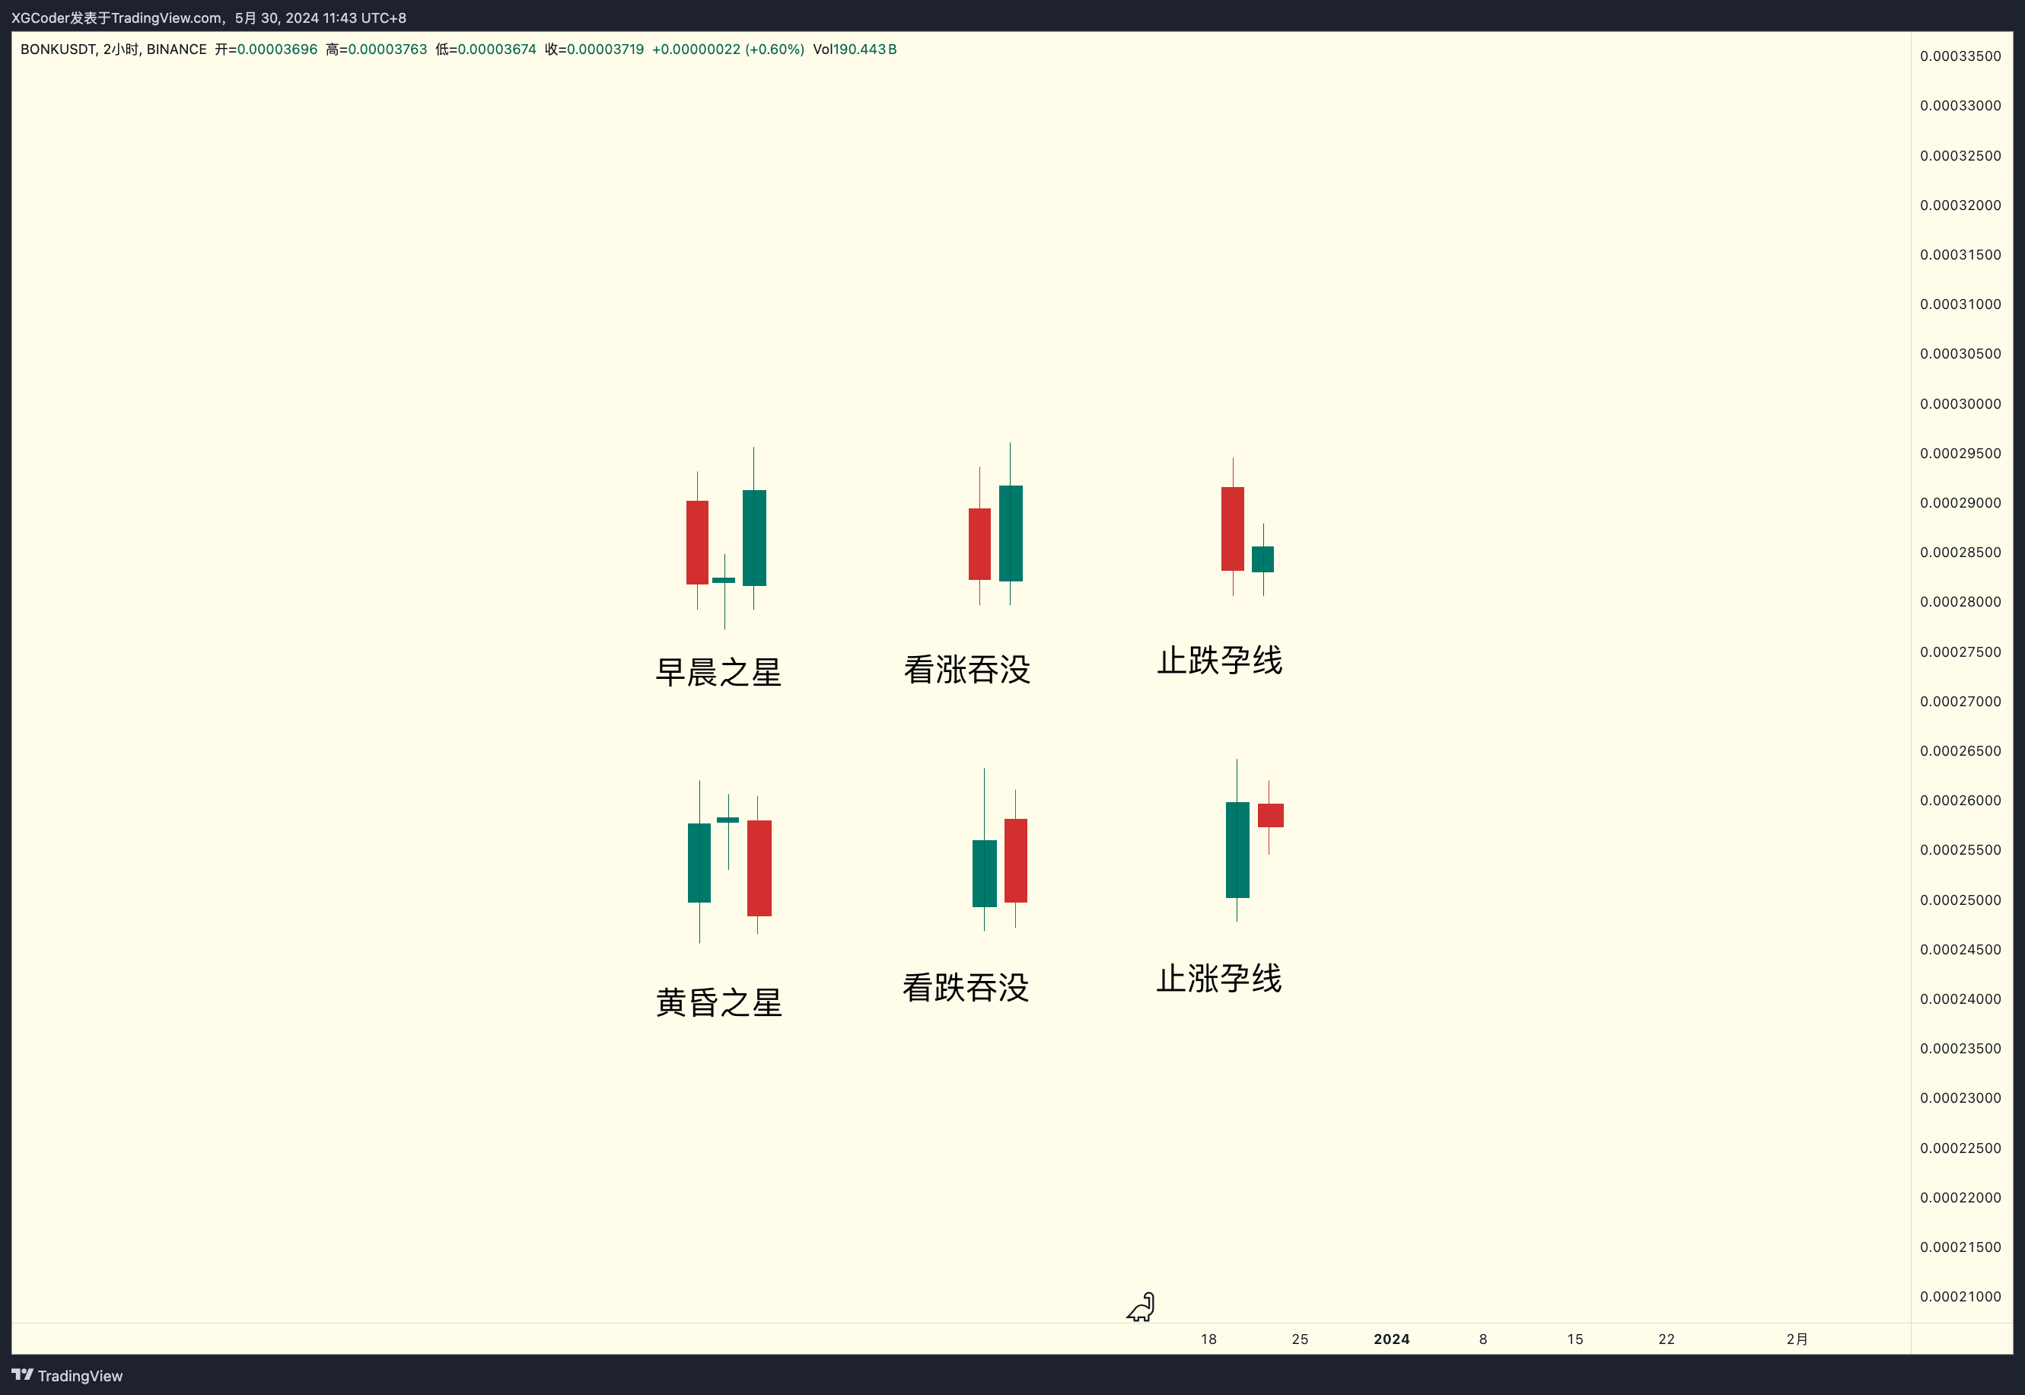This screenshot has height=1395, width=2025.
Task: Click the 0.00030000 price axis label
Action: pos(1960,404)
